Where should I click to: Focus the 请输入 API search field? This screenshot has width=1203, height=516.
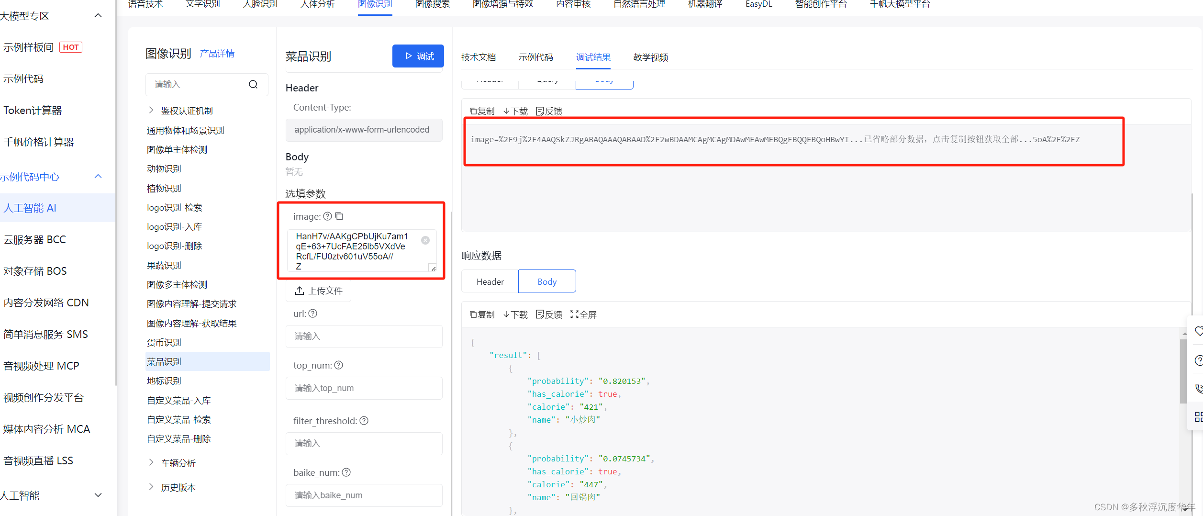(207, 84)
